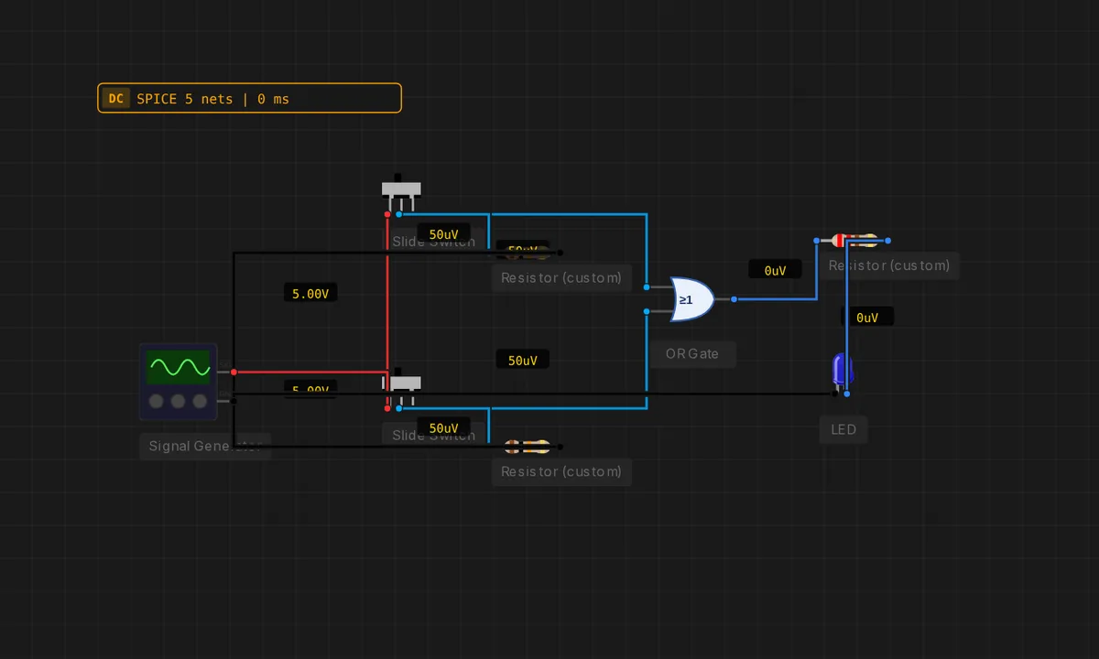This screenshot has width=1099, height=659.
Task: Select the resistor below the lower slide switch
Action: pyautogui.click(x=527, y=447)
